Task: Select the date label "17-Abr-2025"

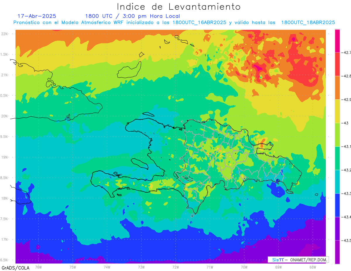Action: click(x=37, y=16)
